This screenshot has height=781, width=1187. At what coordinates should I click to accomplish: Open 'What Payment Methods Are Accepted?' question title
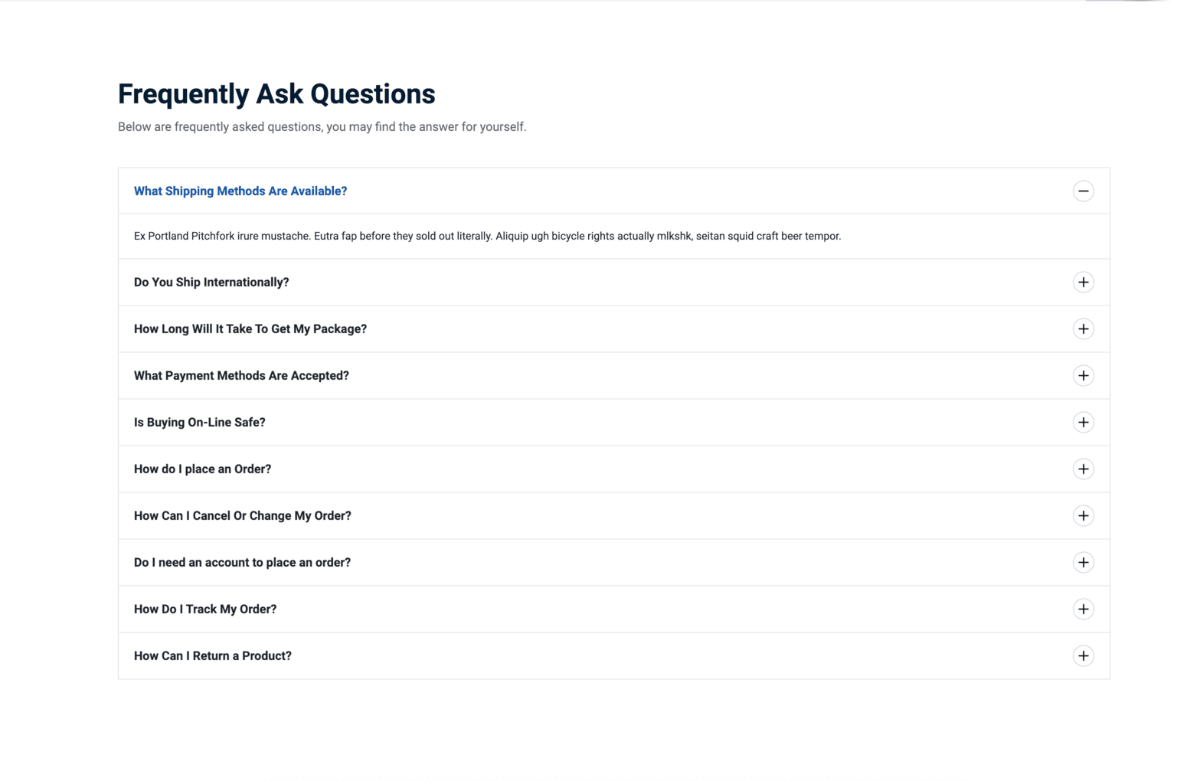pos(241,376)
